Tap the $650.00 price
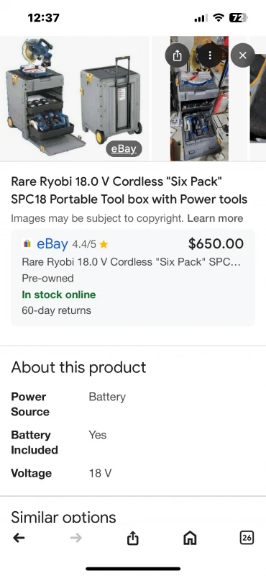 (216, 243)
